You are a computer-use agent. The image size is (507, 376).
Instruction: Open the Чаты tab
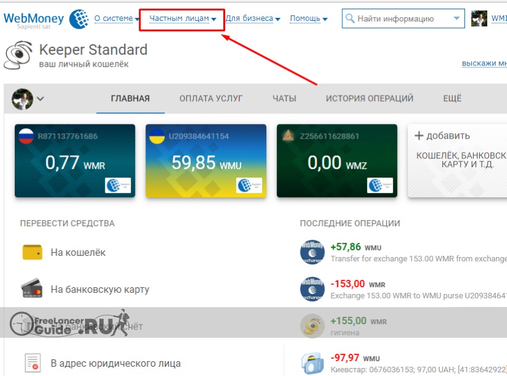coord(284,99)
